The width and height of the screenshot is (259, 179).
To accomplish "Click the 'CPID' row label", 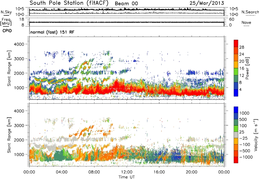I will [7, 31].
